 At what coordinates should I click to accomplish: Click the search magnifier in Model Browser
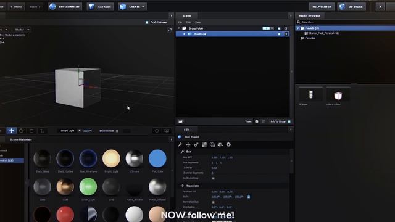click(299, 22)
